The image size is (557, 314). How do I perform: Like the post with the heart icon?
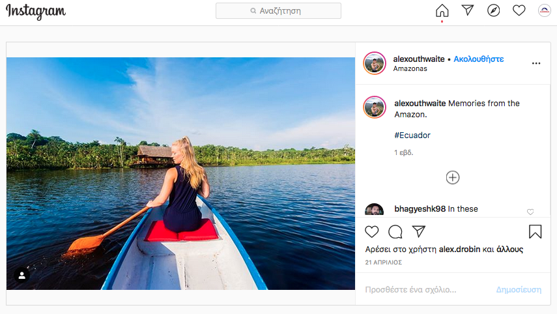point(371,232)
